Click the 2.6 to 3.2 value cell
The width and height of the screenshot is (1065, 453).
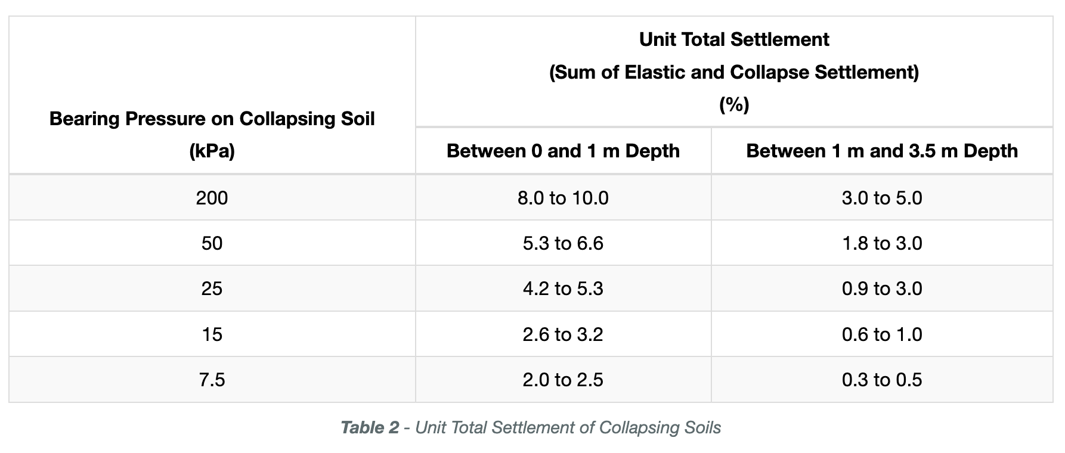point(563,334)
